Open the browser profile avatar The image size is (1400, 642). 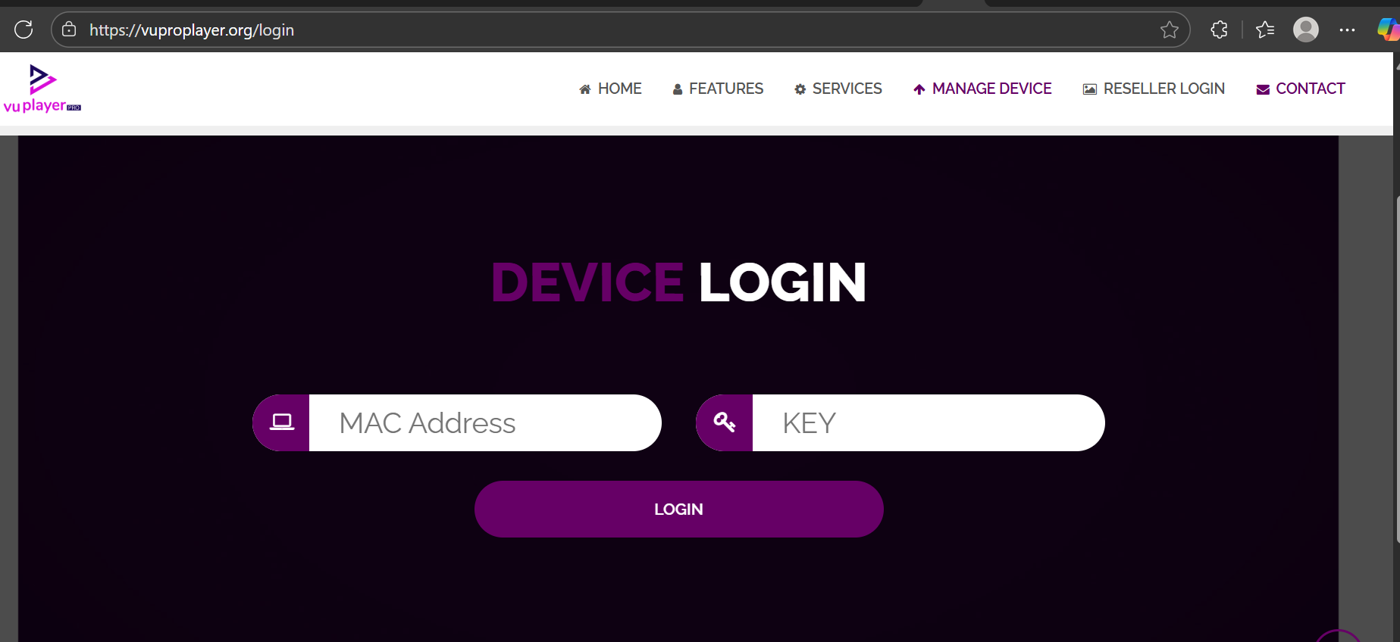(x=1306, y=30)
